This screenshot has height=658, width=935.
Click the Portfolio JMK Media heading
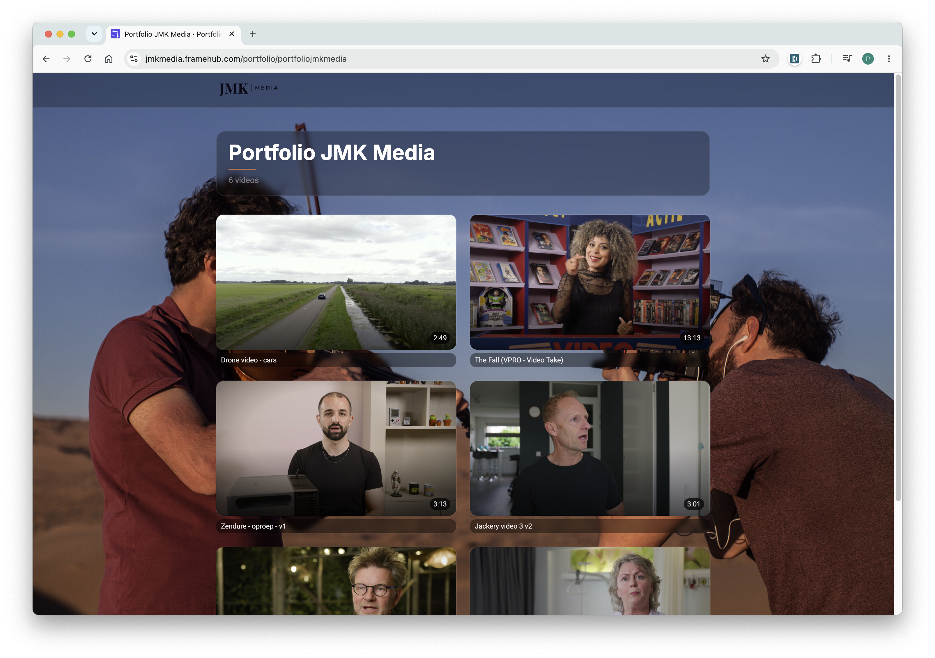pos(332,153)
